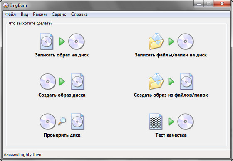The height and width of the screenshot is (161, 233).
Task: Click the ImgBurn logo in the title bar
Action: (x=6, y=5)
